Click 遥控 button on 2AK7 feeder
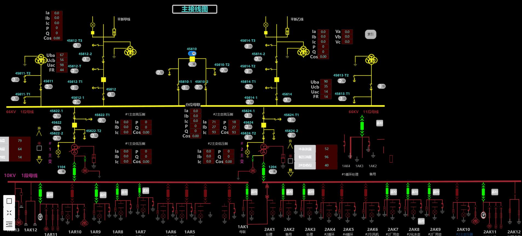This screenshot has height=236, width=522. [x=393, y=192]
